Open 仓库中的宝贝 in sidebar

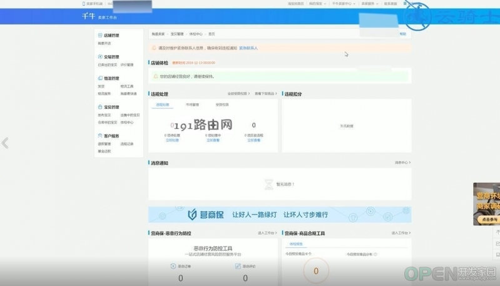[x=108, y=123]
